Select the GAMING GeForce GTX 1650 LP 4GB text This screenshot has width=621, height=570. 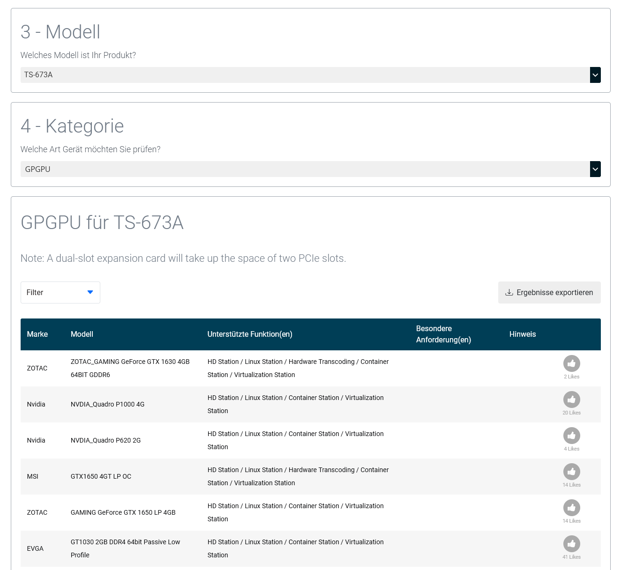(x=123, y=512)
